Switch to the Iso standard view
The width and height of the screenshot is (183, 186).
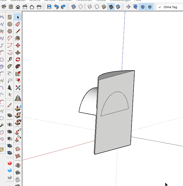coord(4,7)
